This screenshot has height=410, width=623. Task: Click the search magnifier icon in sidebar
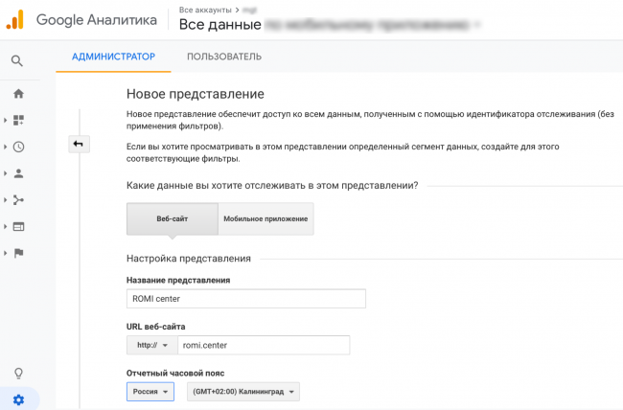18,60
